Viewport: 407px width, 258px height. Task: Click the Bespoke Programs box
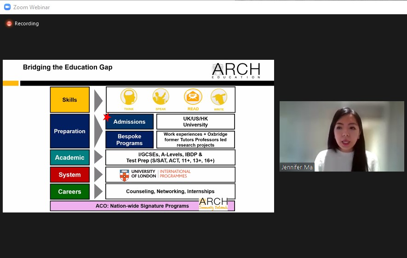tap(130, 140)
